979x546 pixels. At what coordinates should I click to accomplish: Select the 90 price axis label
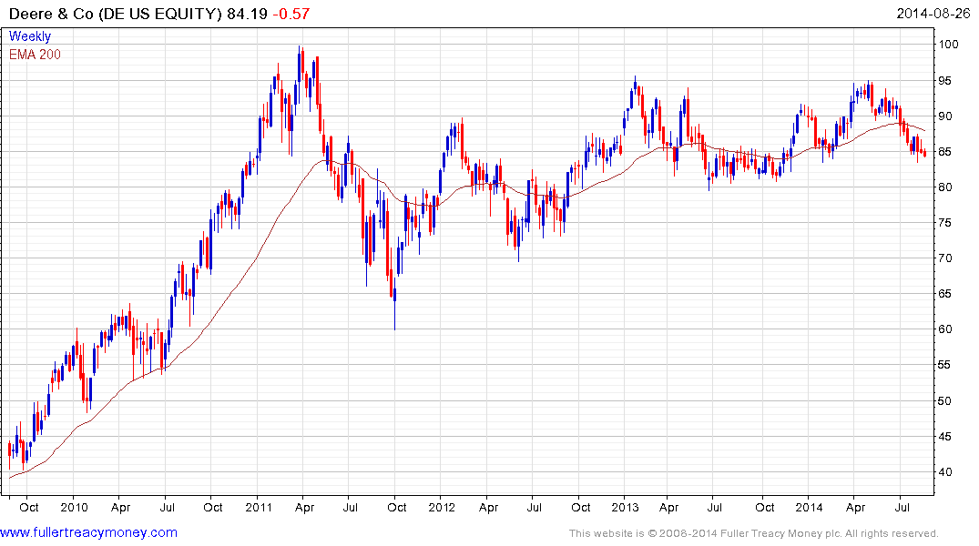click(x=945, y=116)
